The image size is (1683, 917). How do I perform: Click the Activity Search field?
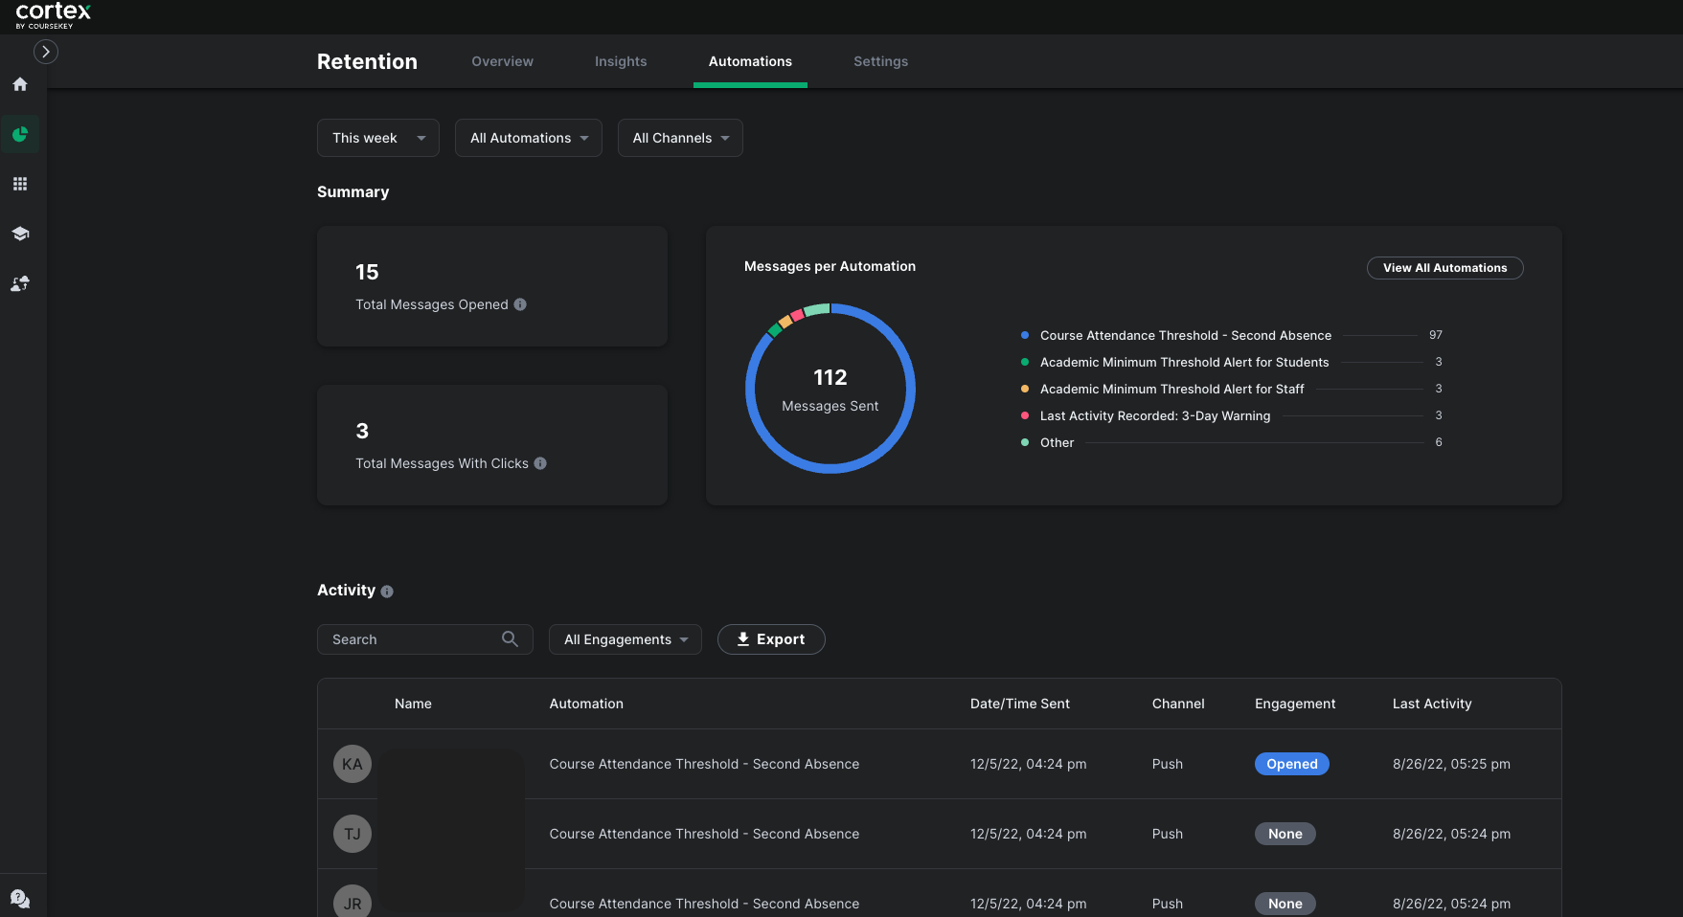pyautogui.click(x=425, y=639)
